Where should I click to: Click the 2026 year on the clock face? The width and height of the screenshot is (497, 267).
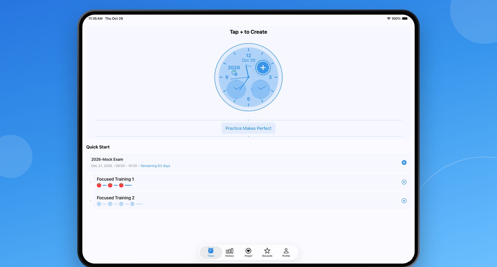(234, 67)
